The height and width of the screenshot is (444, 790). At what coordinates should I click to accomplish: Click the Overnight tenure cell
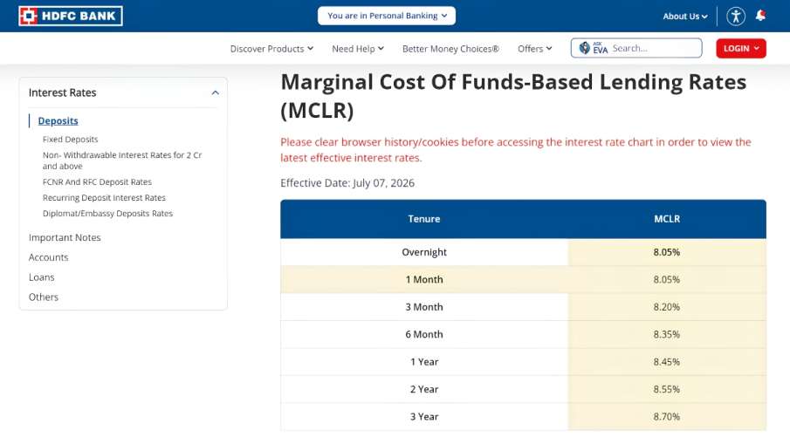(x=423, y=252)
